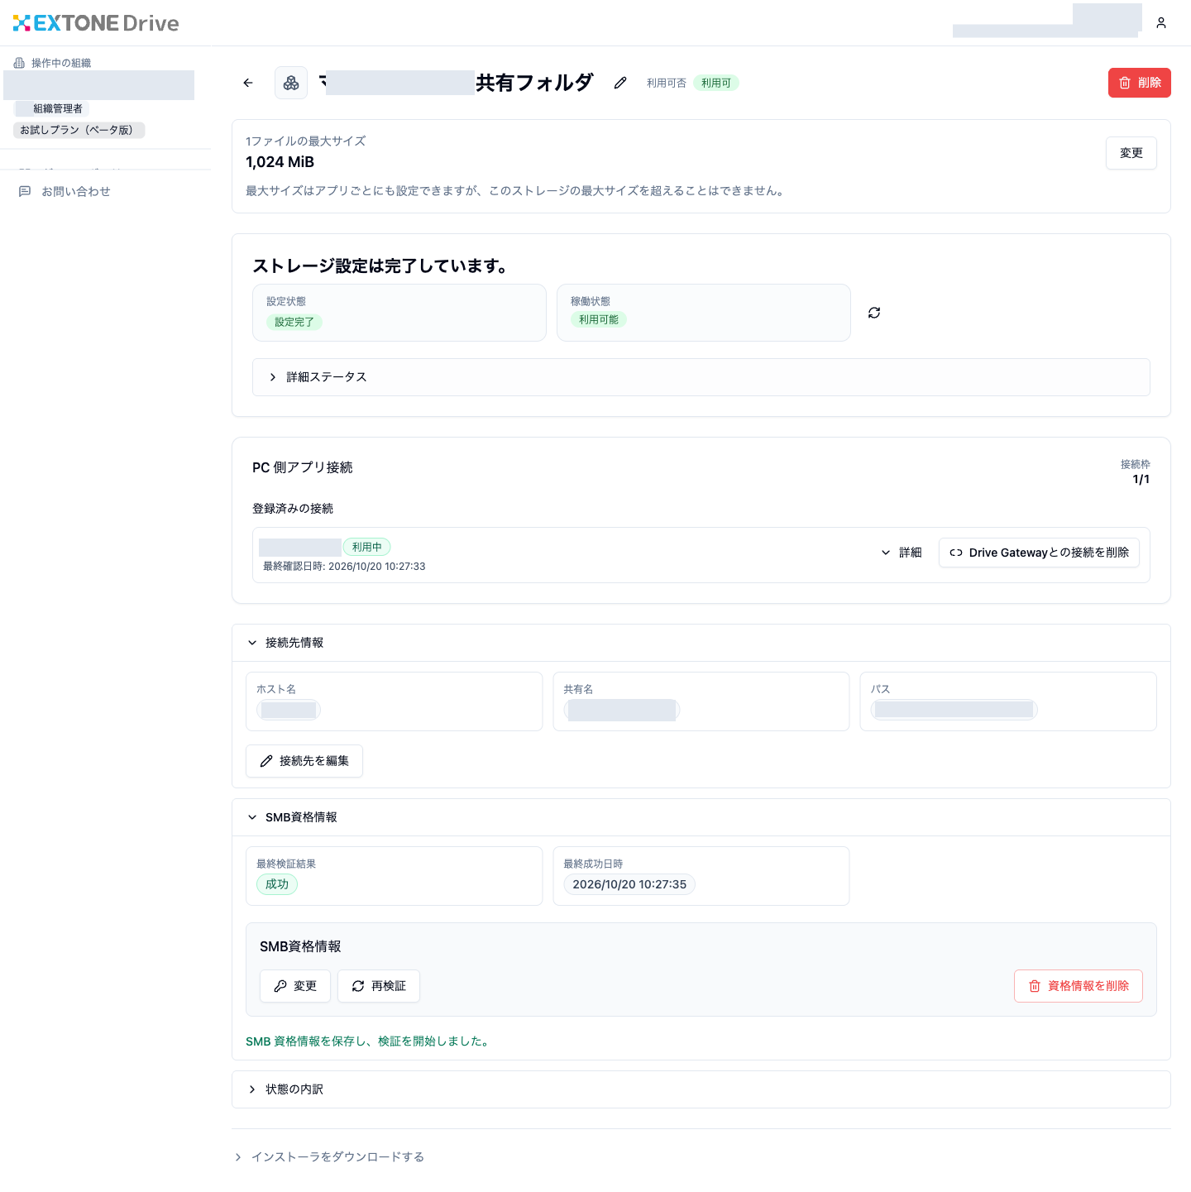Click the storage cluster icon beside the title
Screen dimensions: 1191x1192
pyautogui.click(x=291, y=83)
